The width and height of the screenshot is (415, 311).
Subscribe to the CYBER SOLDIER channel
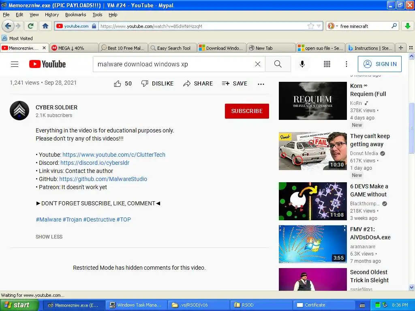pyautogui.click(x=247, y=111)
